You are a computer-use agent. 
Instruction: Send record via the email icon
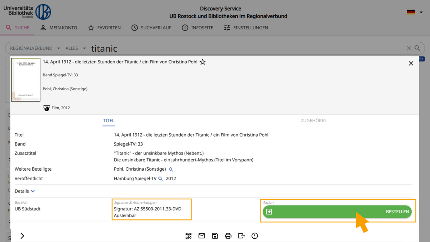(202, 236)
